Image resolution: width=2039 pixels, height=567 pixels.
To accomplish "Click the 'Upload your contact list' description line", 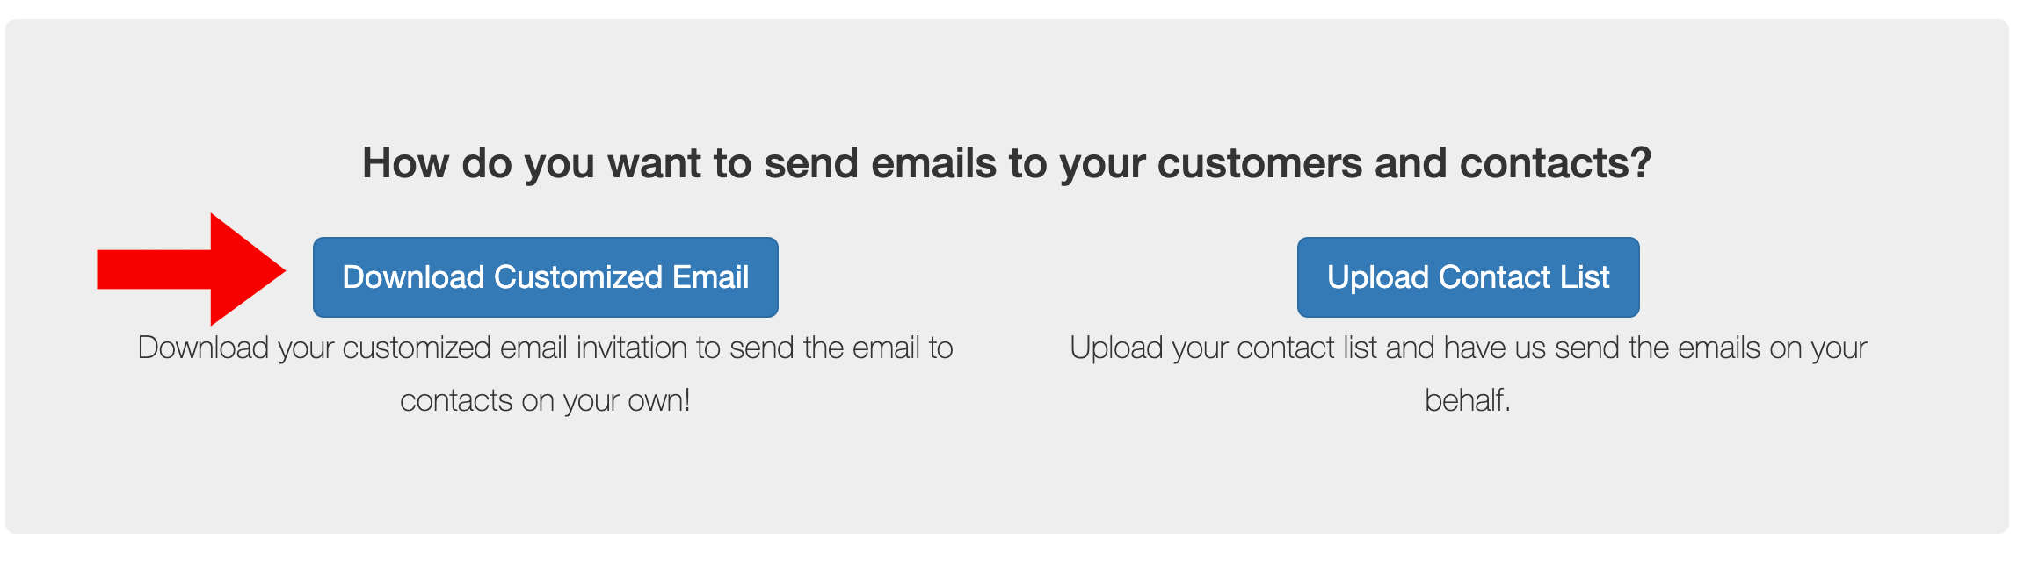I will click(1468, 348).
